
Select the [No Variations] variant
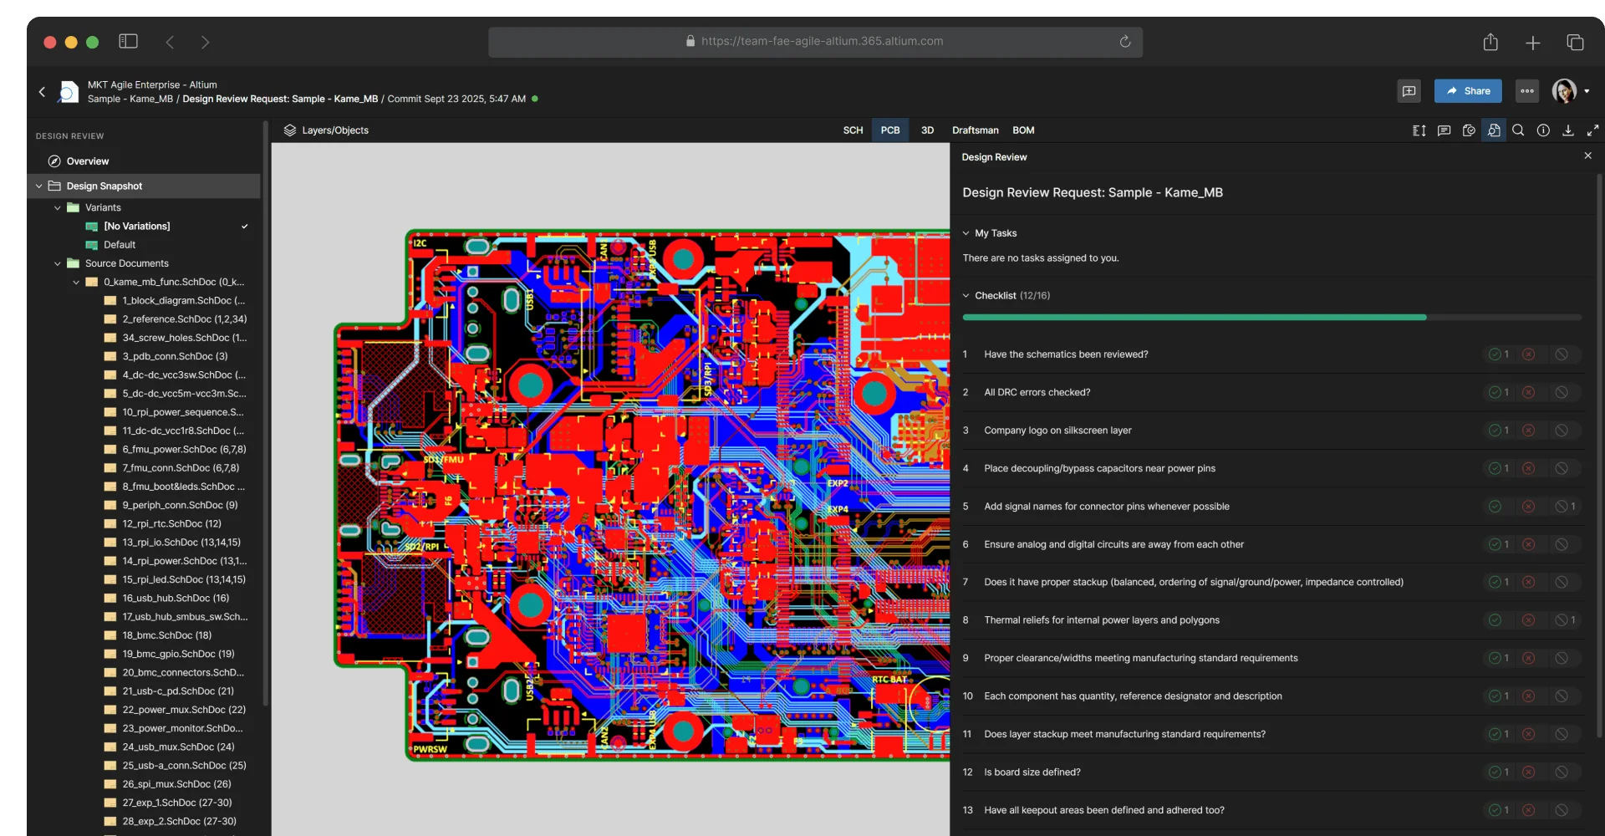pos(137,227)
